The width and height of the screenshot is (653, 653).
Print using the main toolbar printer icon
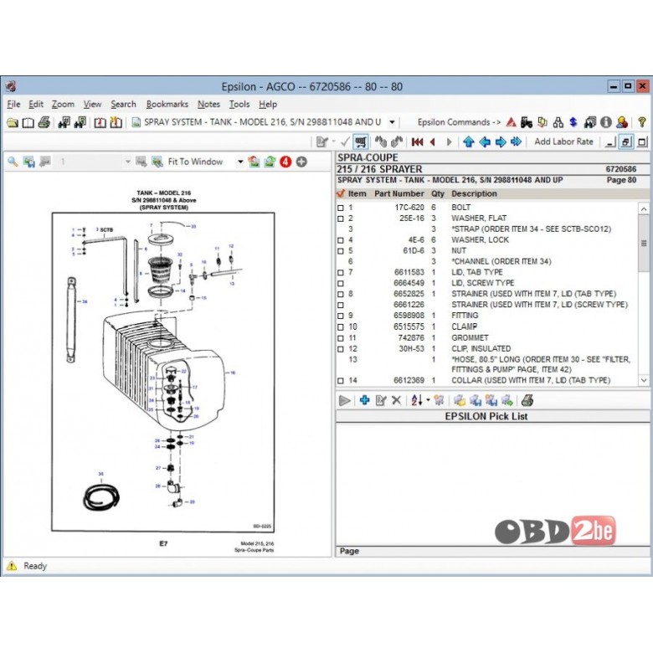[x=44, y=122]
